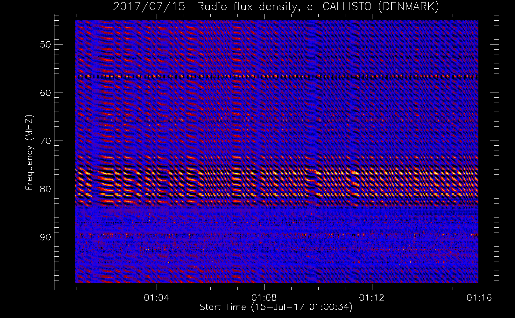Click the 01:04 time tick label

pyautogui.click(x=157, y=298)
